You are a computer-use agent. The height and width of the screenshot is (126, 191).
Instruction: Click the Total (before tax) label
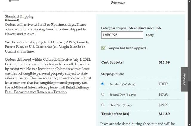tap(115, 114)
